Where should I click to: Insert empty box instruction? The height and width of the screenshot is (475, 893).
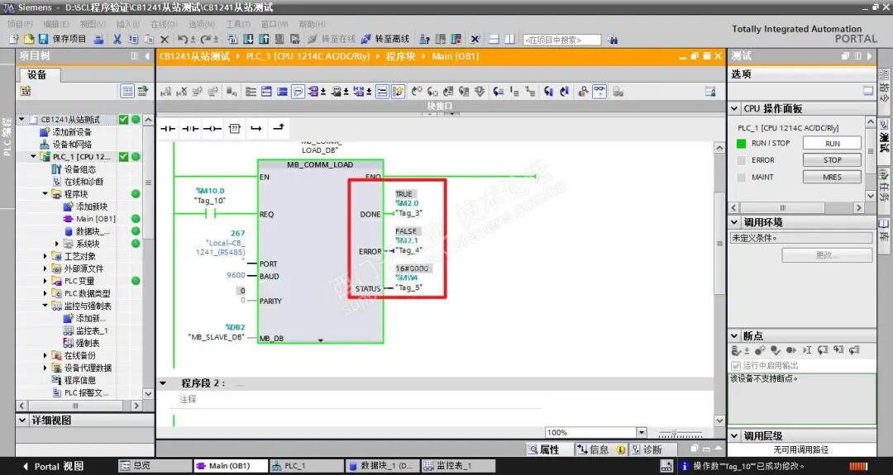(x=235, y=129)
